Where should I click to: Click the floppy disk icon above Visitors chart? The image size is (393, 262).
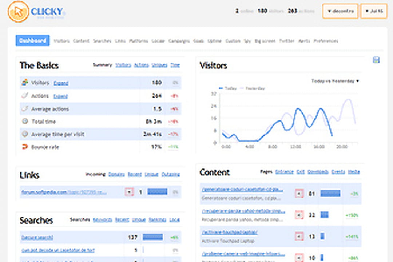click(x=376, y=60)
